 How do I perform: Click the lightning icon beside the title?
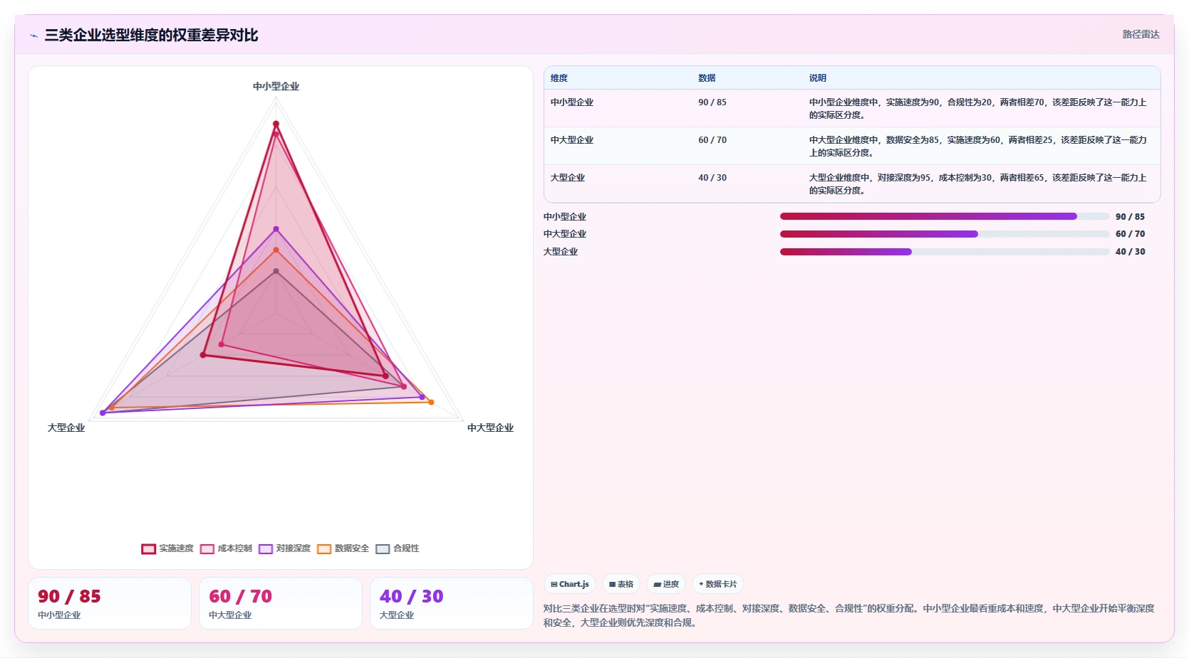click(x=33, y=36)
